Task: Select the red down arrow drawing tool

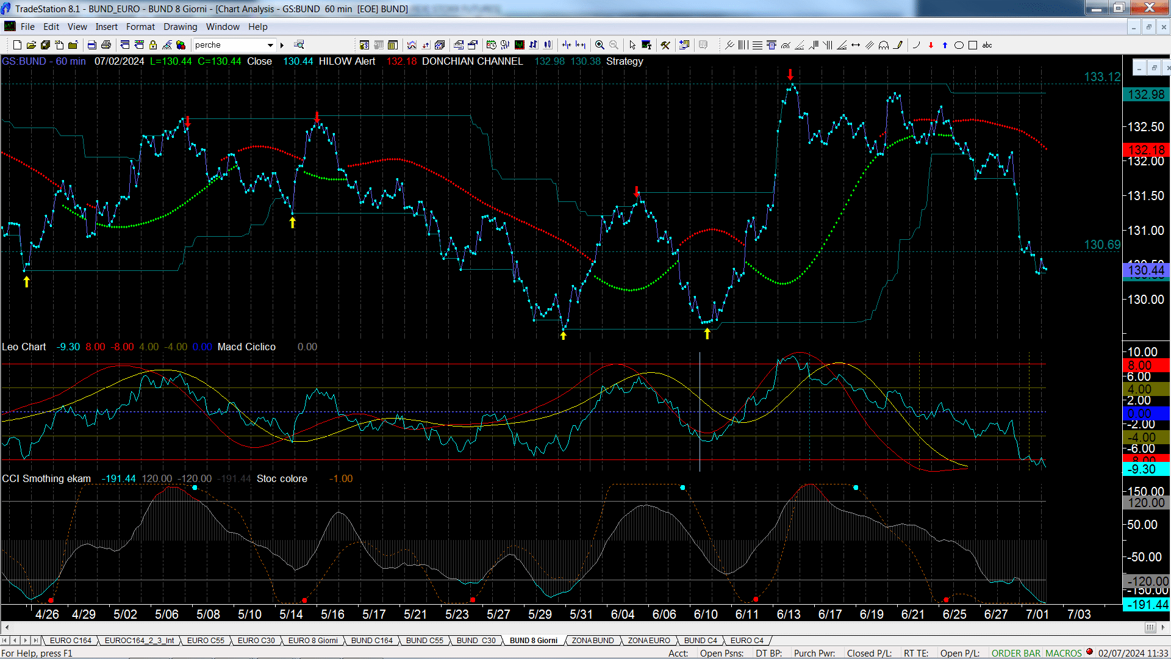Action: (931, 45)
